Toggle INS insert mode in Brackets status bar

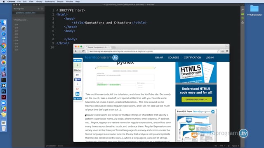point(216,146)
